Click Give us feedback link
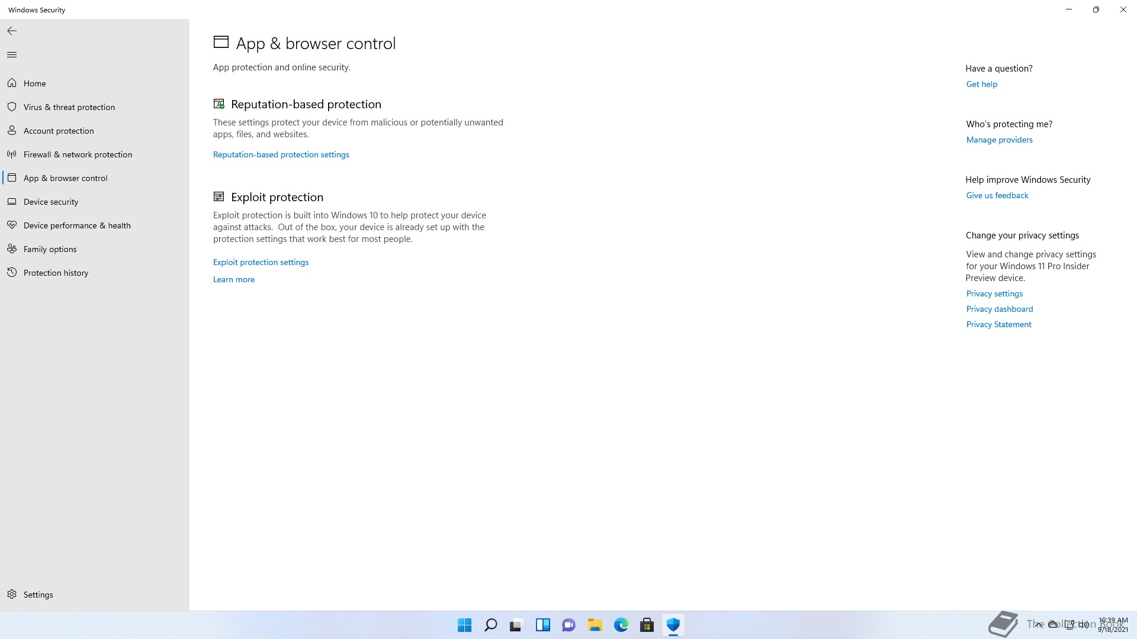1137x639 pixels. [x=997, y=195]
